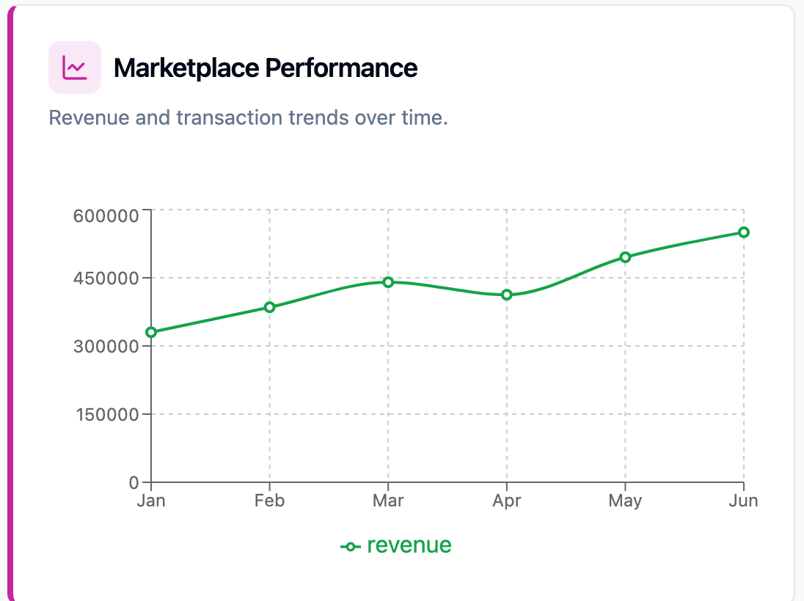The image size is (804, 601).
Task: Click the January revenue data point
Action: tap(151, 332)
